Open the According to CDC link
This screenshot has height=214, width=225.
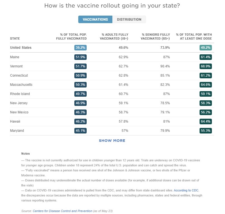click(x=186, y=190)
